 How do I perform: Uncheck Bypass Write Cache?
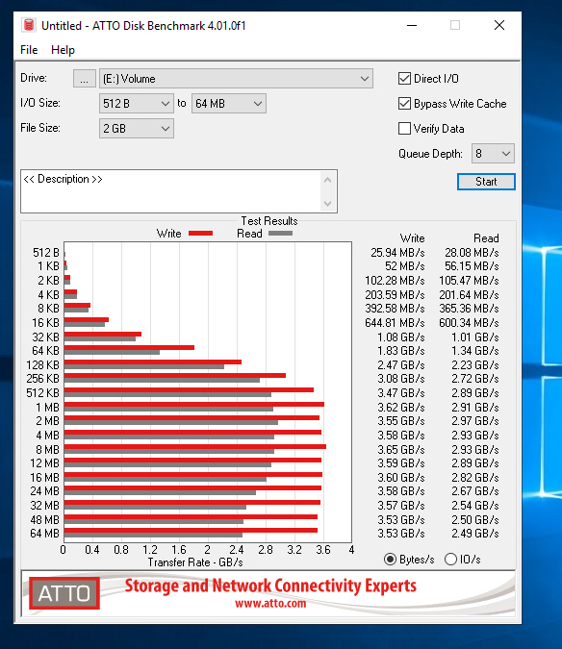[404, 104]
